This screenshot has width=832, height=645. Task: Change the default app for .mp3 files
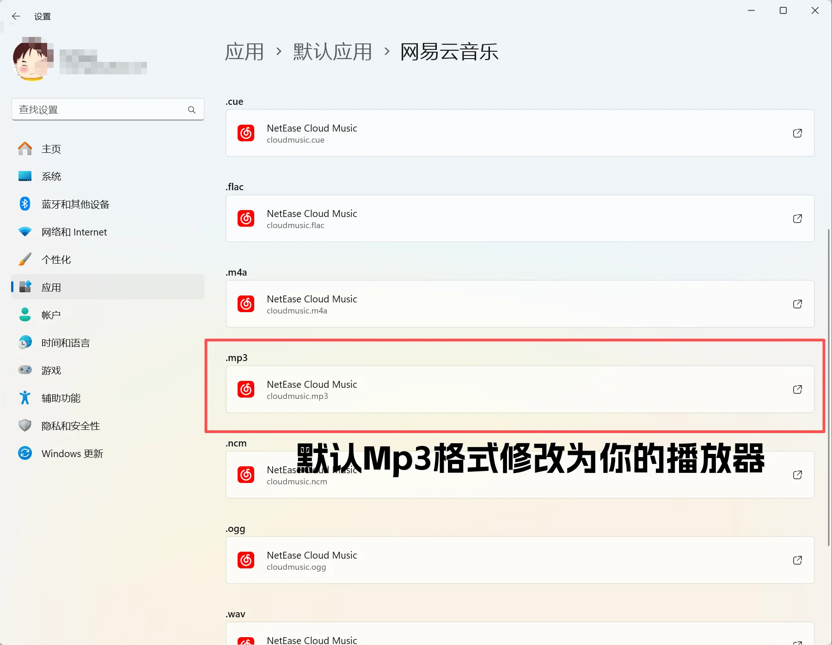click(x=520, y=389)
